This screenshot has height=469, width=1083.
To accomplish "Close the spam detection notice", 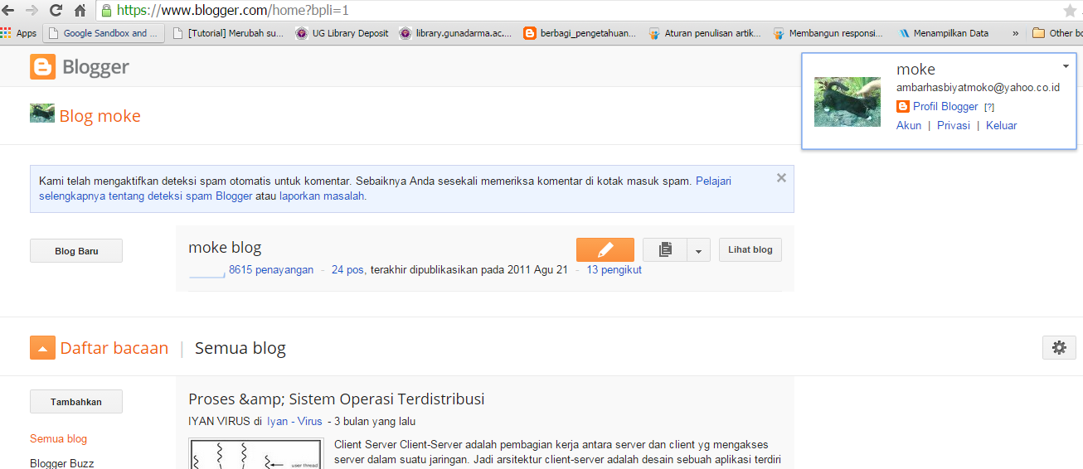I will click(781, 177).
